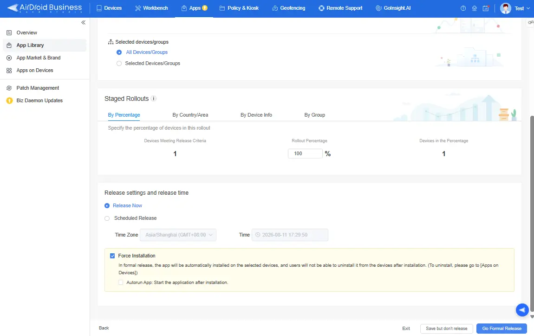Click the App Market & Brand star icon
The width and height of the screenshot is (534, 336).
point(9,58)
